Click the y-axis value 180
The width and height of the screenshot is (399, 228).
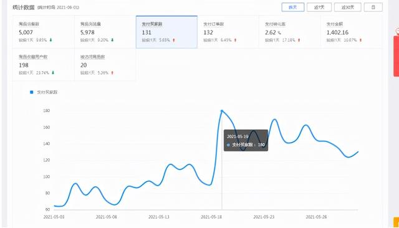pos(47,110)
